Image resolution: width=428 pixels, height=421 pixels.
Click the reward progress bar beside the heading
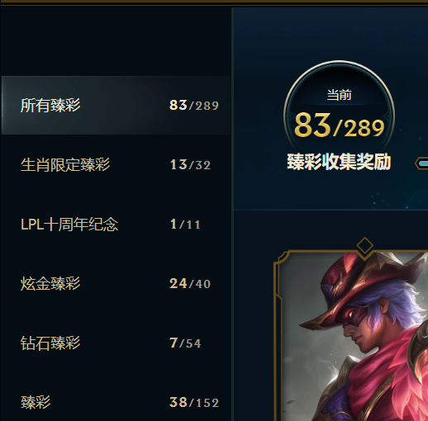pyautogui.click(x=421, y=163)
